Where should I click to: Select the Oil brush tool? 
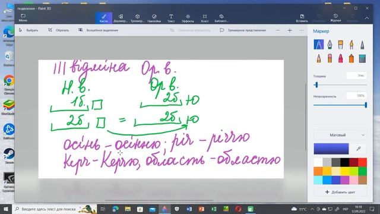[x=340, y=45]
